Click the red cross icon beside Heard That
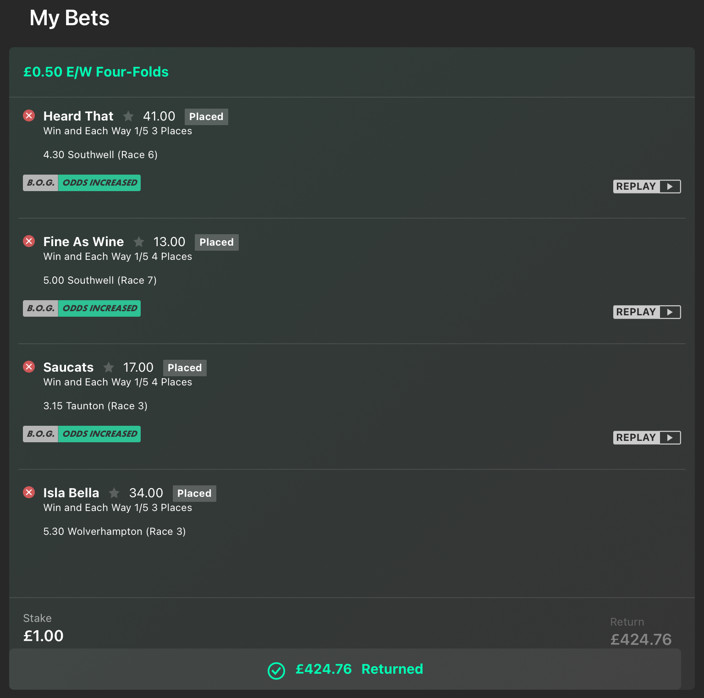 (x=29, y=115)
